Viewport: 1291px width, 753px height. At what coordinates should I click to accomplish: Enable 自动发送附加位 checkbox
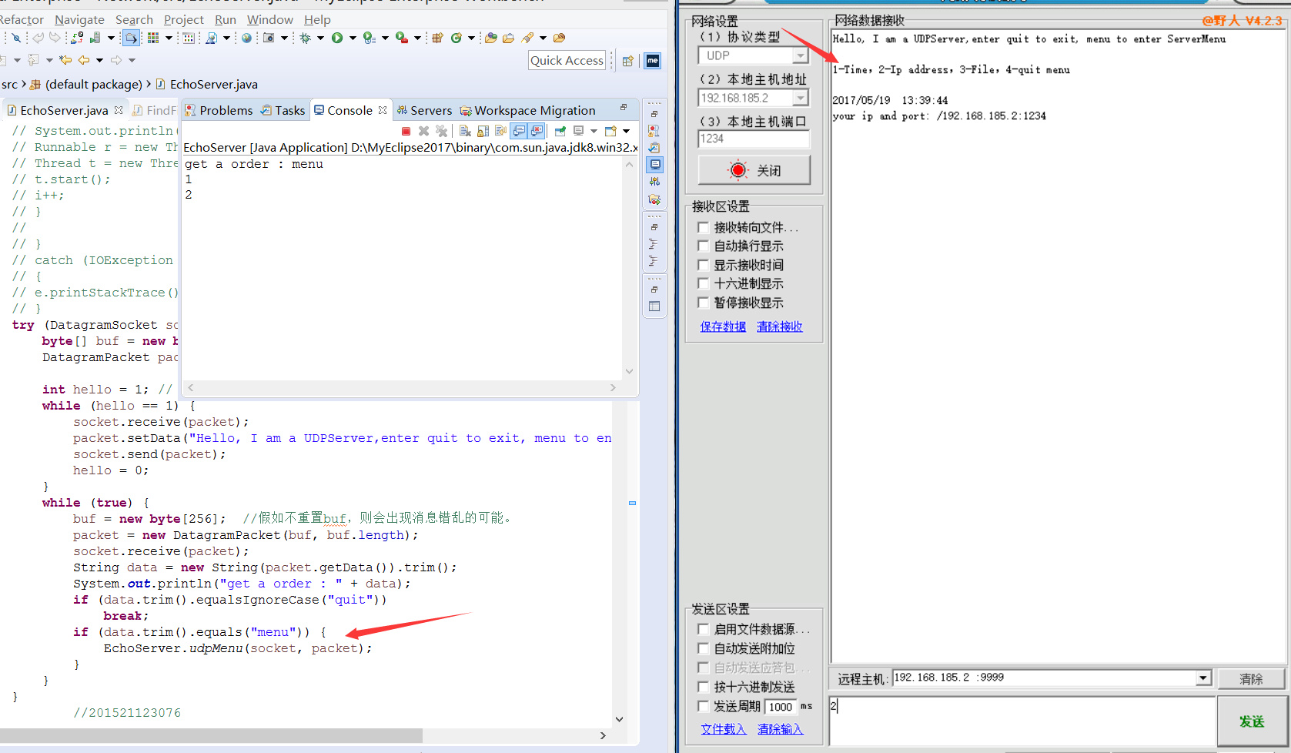pos(703,648)
